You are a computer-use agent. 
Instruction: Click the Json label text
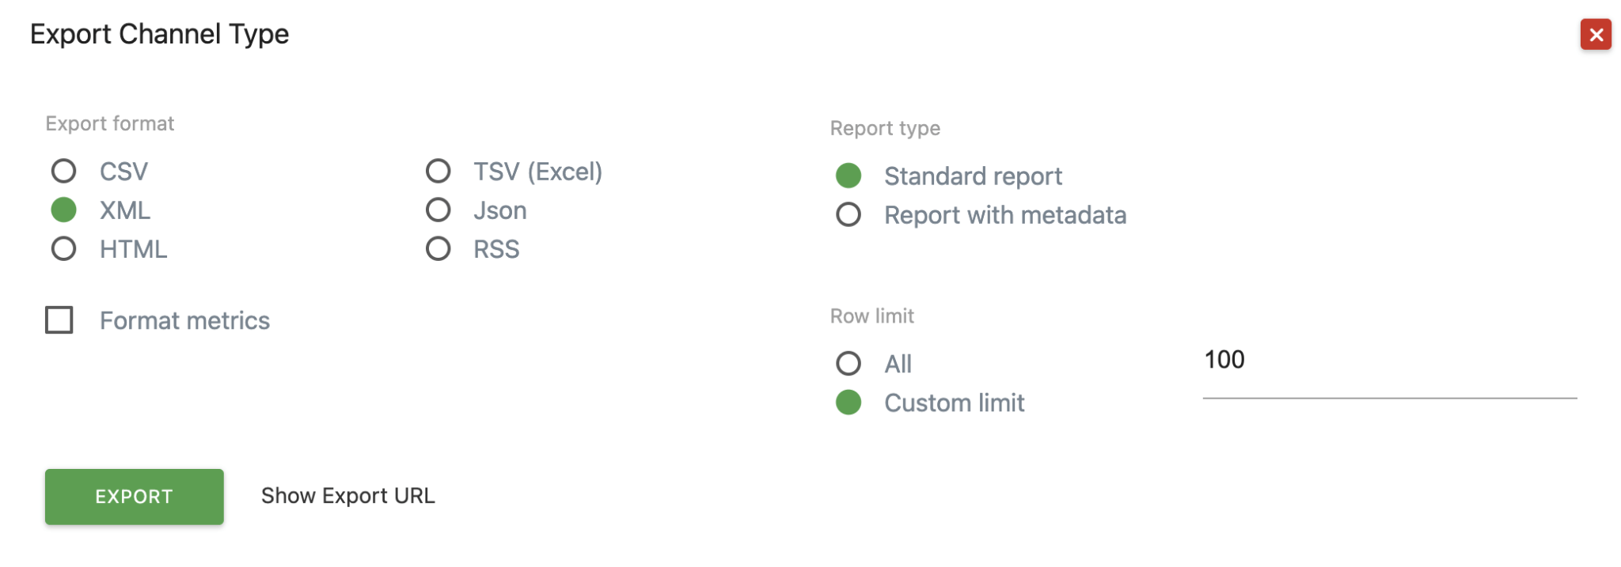499,210
